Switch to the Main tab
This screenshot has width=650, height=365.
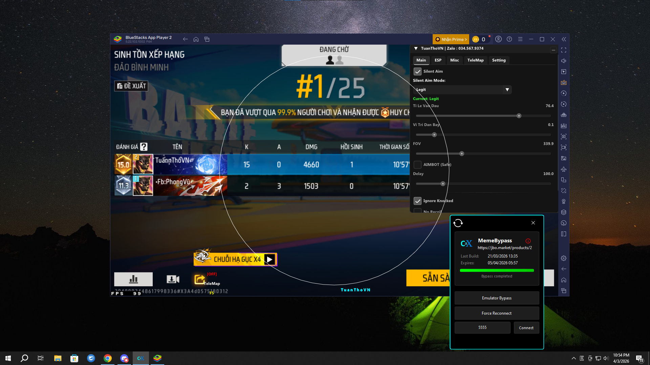(421, 60)
